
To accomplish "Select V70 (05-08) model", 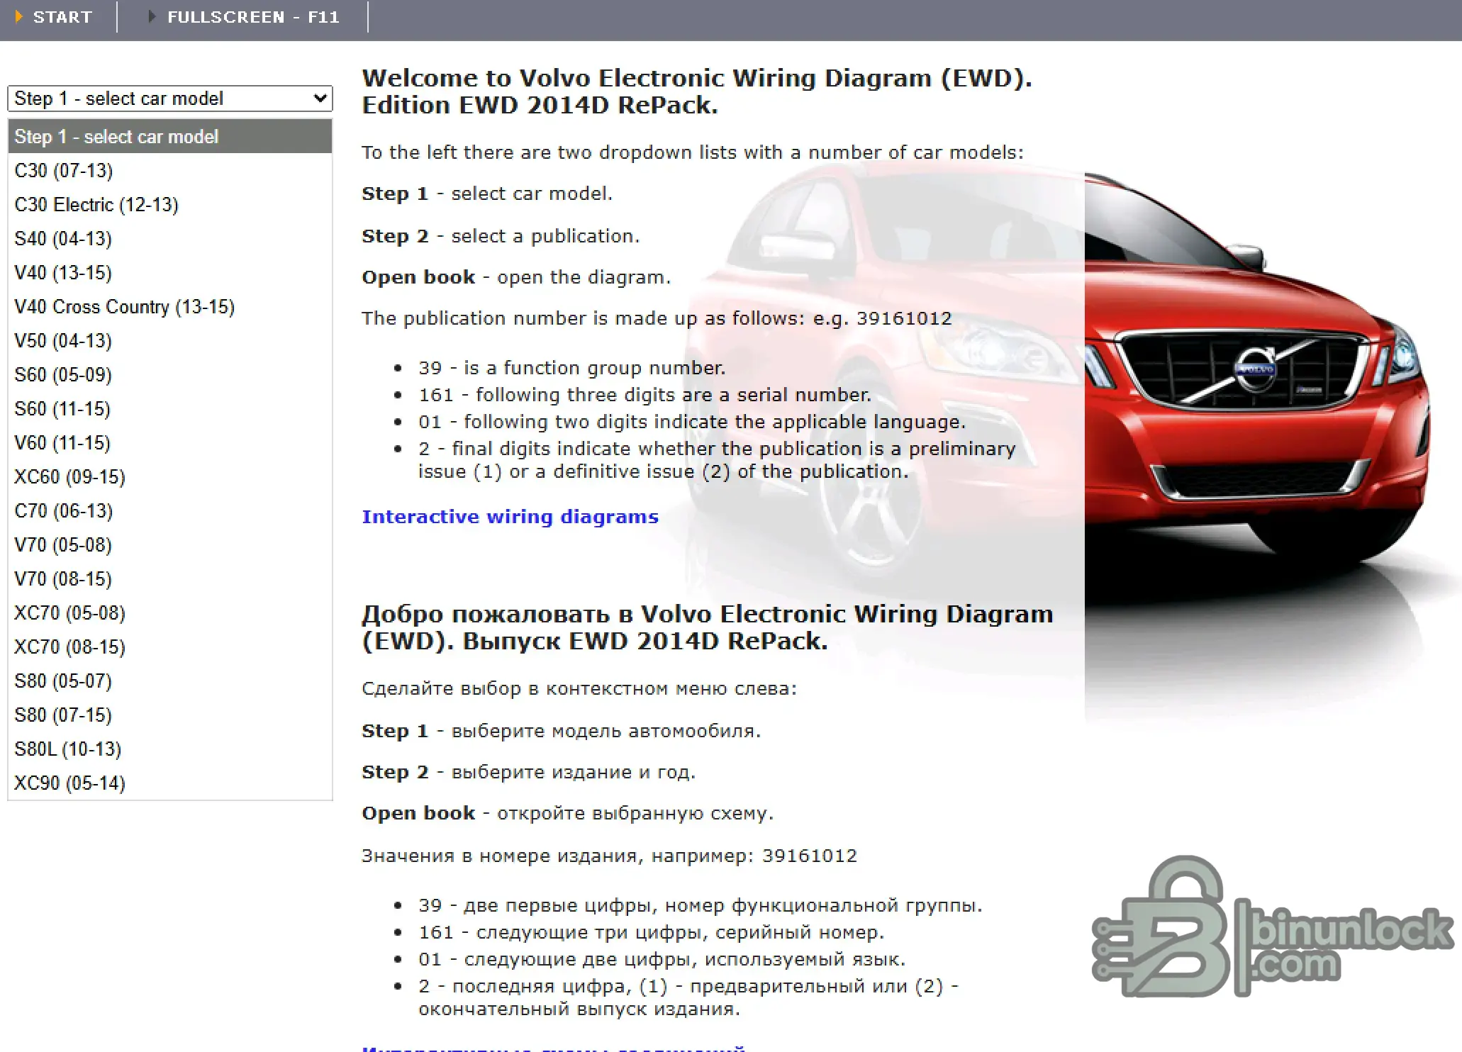I will [x=170, y=544].
